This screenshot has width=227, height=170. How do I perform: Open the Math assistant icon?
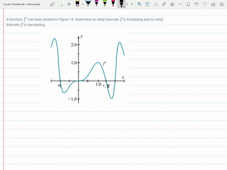172,4
